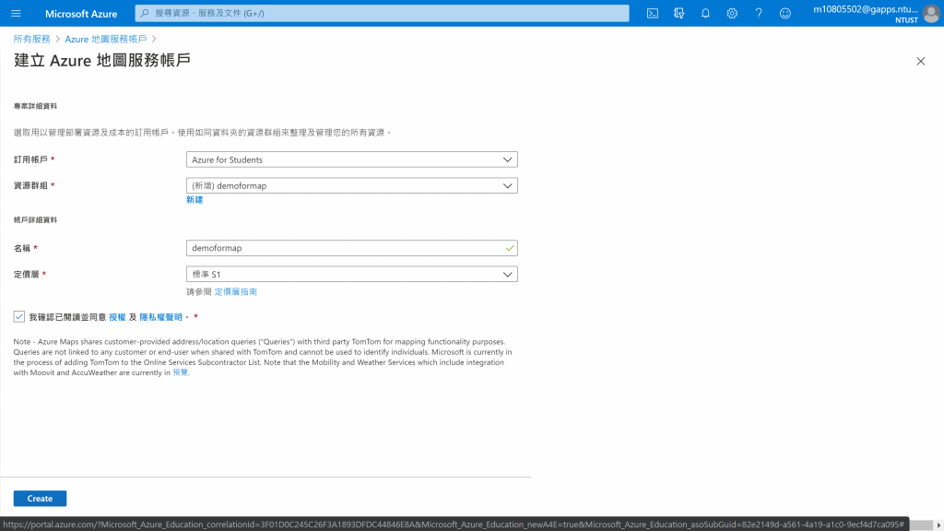Image resolution: width=944 pixels, height=531 pixels.
Task: Click 新建 resource group link
Action: point(195,200)
